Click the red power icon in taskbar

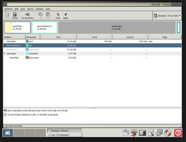178,133
